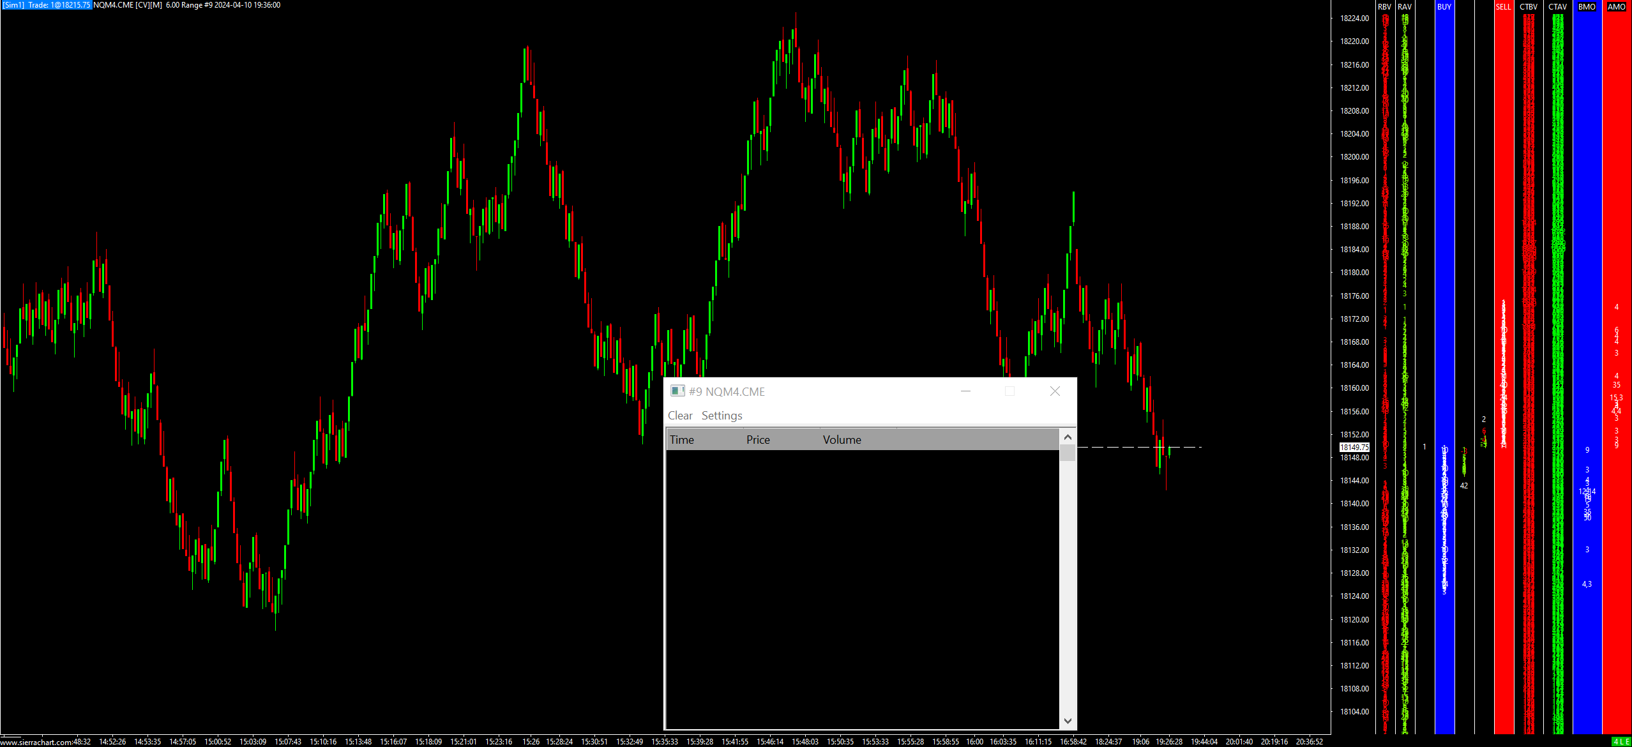
Task: Click the CTAV column header
Action: point(1557,6)
